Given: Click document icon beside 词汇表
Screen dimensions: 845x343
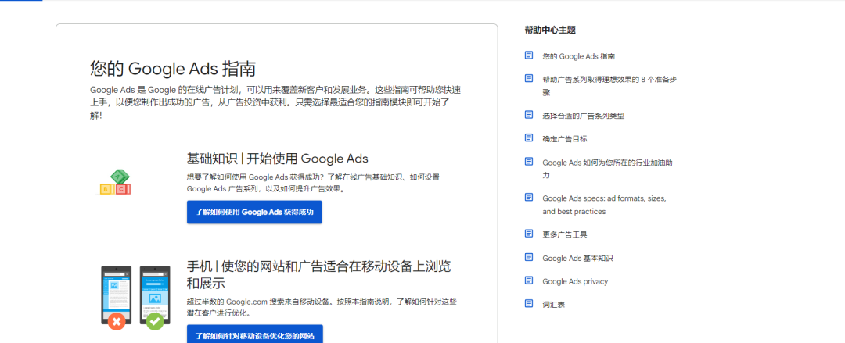Looking at the screenshot, I should [x=529, y=304].
